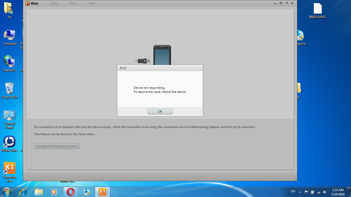
Task: Click the Kies mini-mode arrow button
Action: (287, 3)
